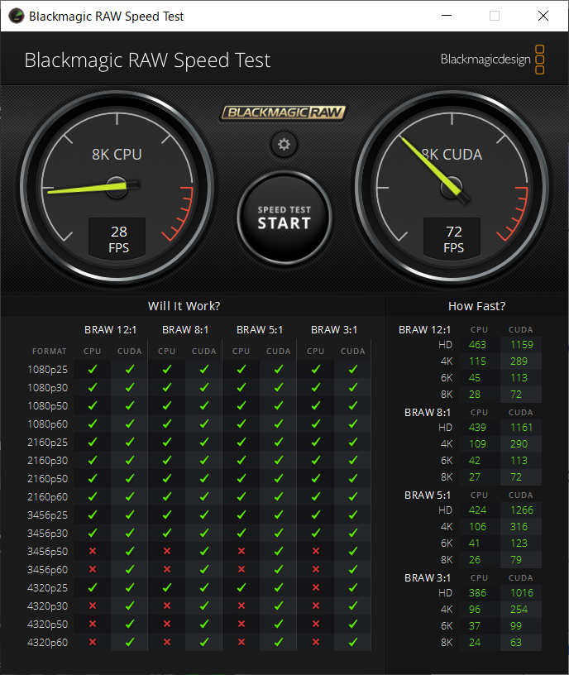The height and width of the screenshot is (675, 569).
Task: Click green check for 4320p30 BRAW 8:1 CUDA
Action: coord(204,606)
